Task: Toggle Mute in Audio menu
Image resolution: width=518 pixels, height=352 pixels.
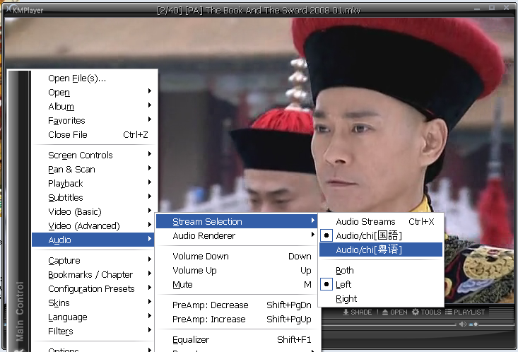Action: [x=237, y=285]
